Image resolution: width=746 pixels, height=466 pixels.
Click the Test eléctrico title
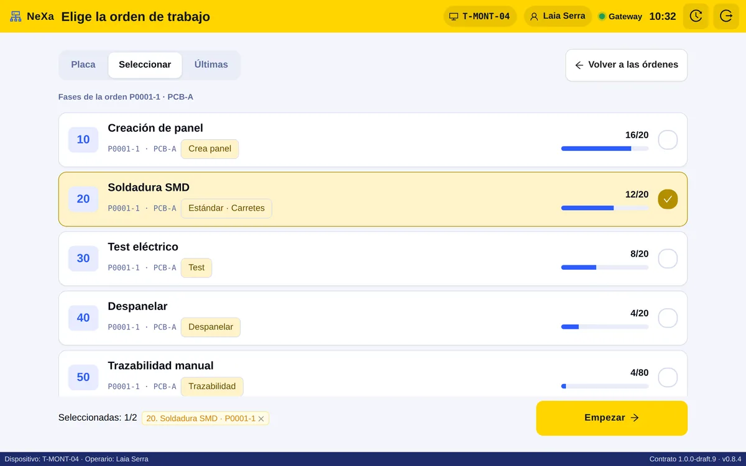point(143,247)
